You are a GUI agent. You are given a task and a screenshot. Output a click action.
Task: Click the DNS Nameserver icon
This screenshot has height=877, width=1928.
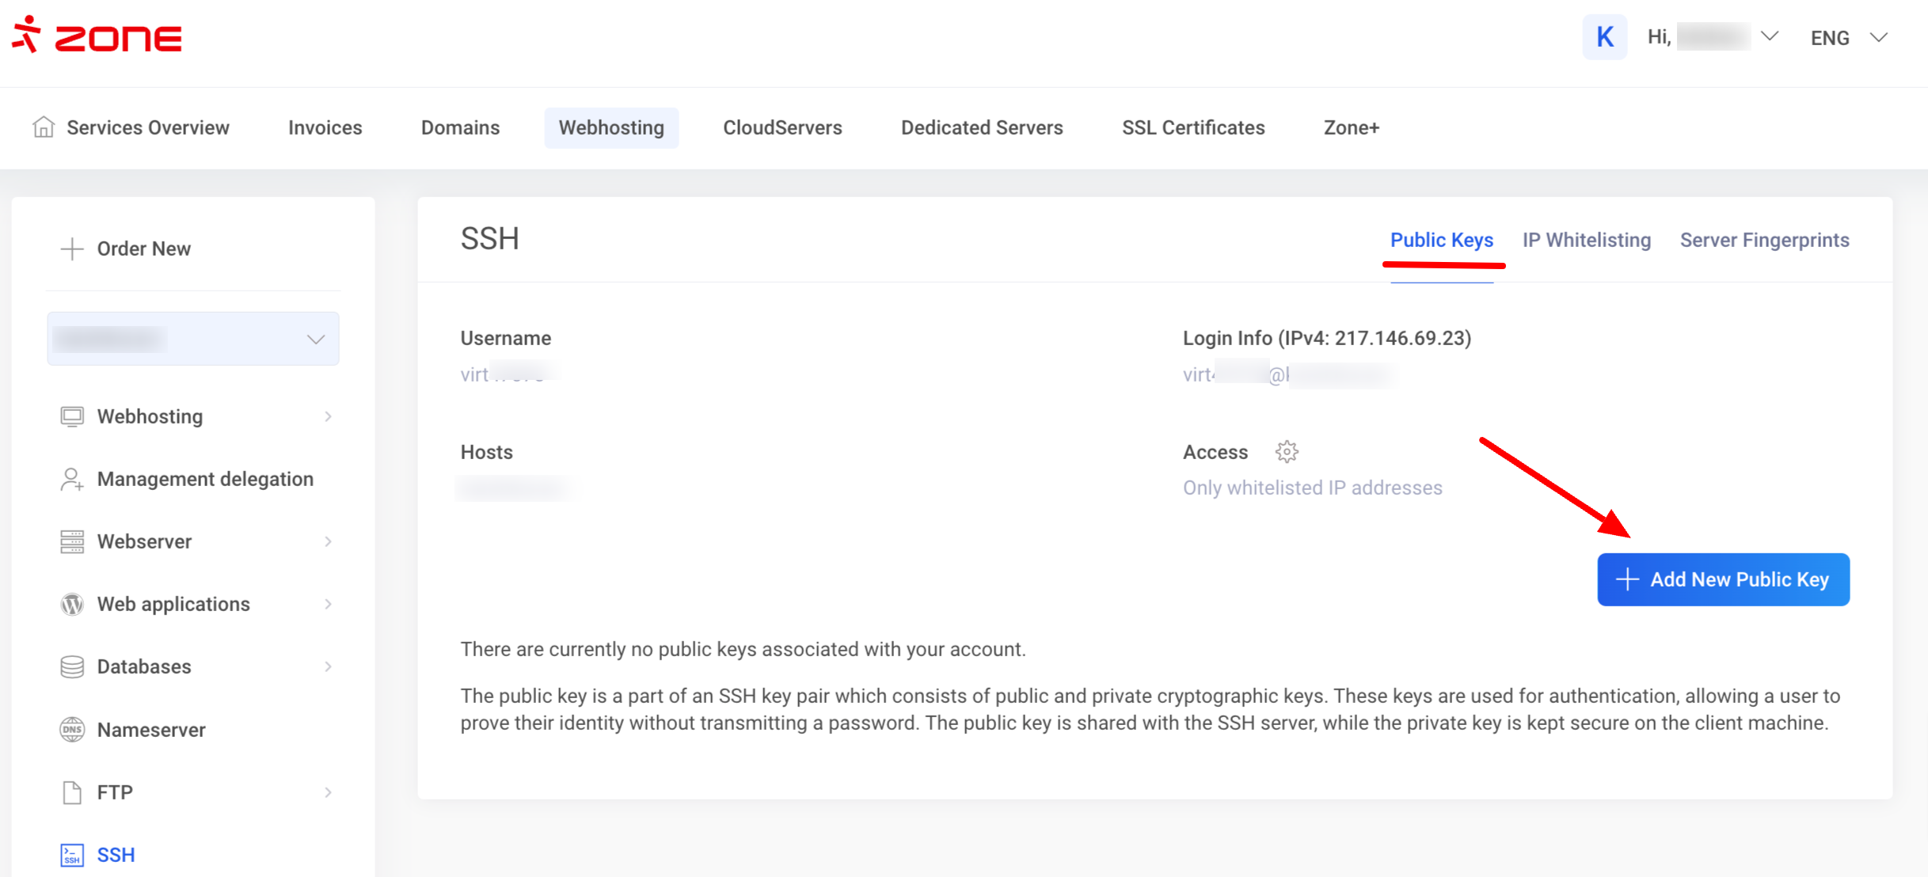72,729
